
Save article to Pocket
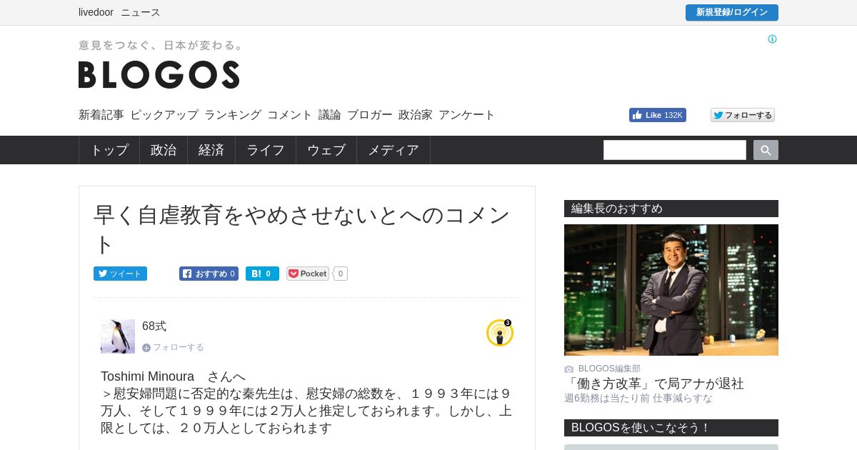pos(308,274)
